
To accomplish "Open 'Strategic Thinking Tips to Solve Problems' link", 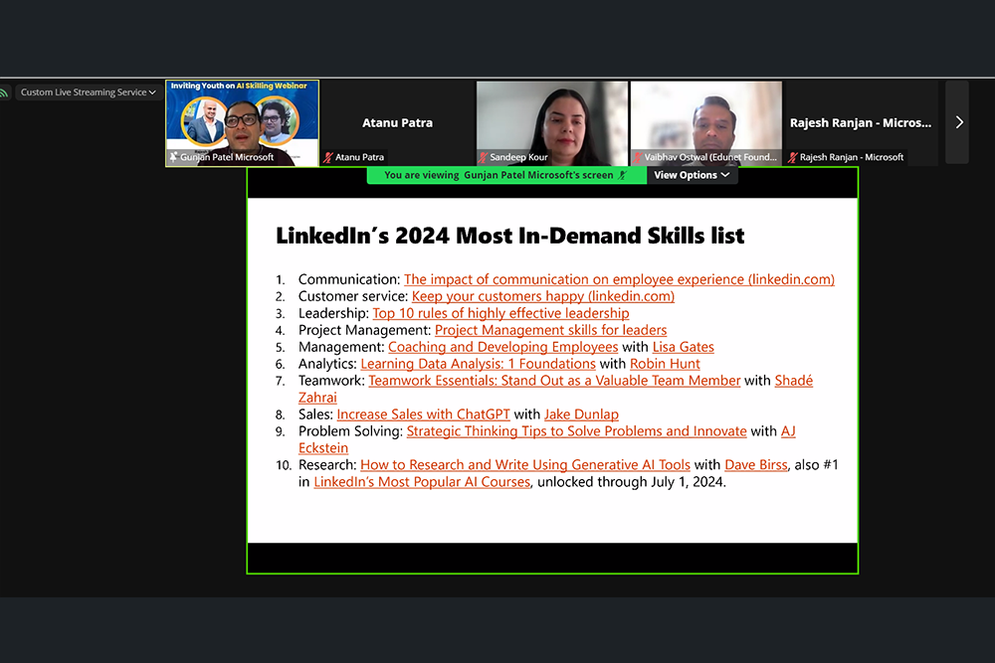I will point(577,431).
